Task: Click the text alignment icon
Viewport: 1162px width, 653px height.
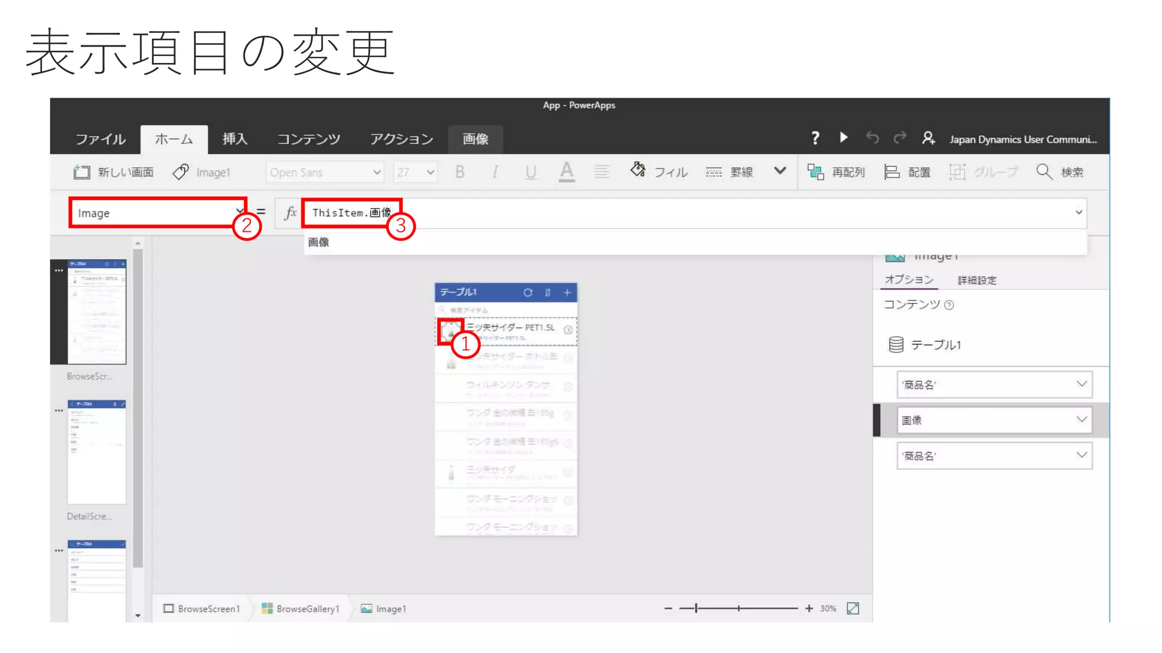Action: pyautogui.click(x=602, y=172)
